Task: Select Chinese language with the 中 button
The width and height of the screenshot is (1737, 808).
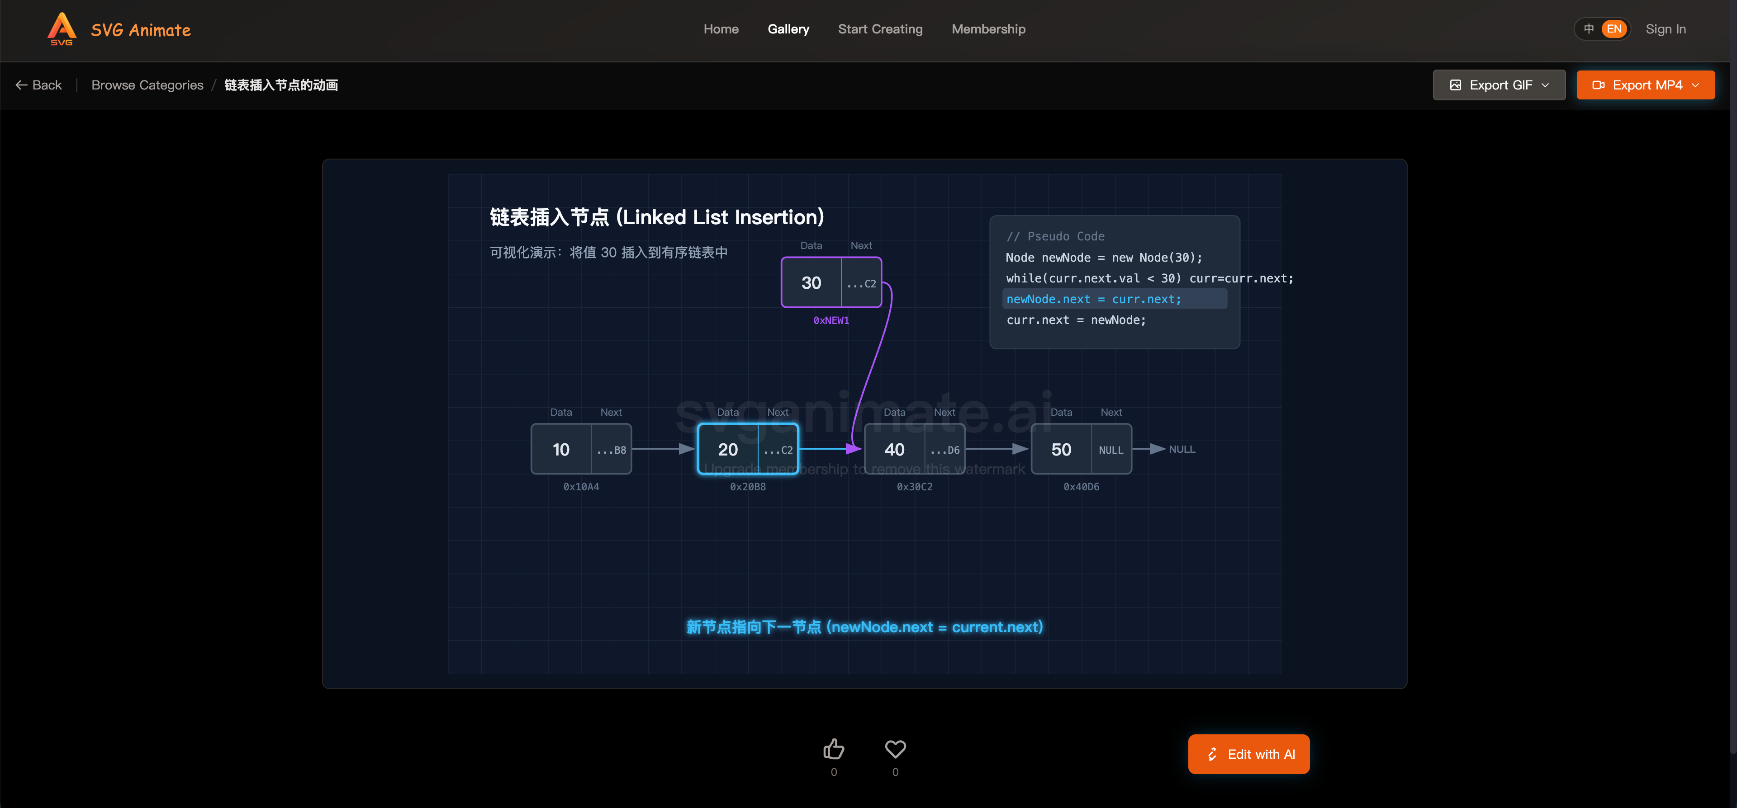Action: (x=1589, y=28)
